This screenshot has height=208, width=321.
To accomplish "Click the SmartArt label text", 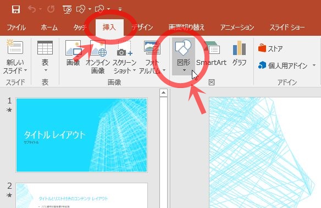I will (211, 63).
